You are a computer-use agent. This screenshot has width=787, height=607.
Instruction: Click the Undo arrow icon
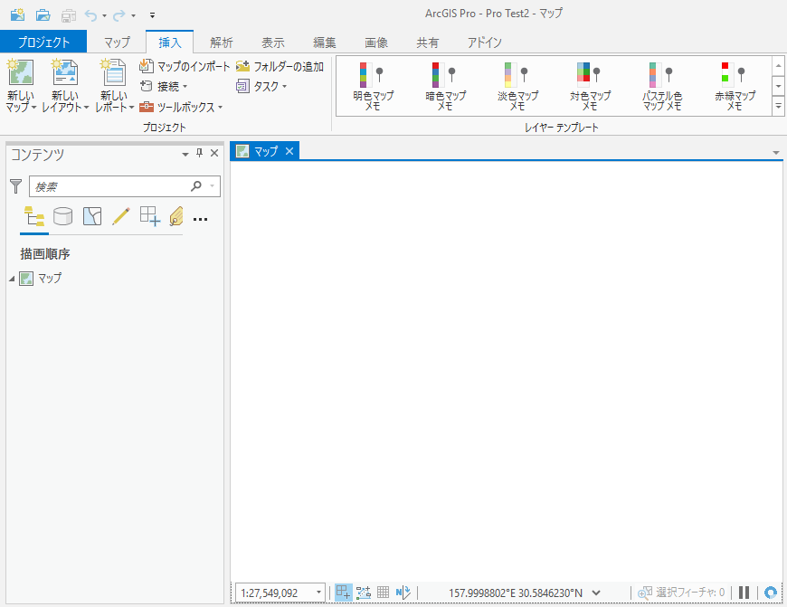tap(90, 15)
